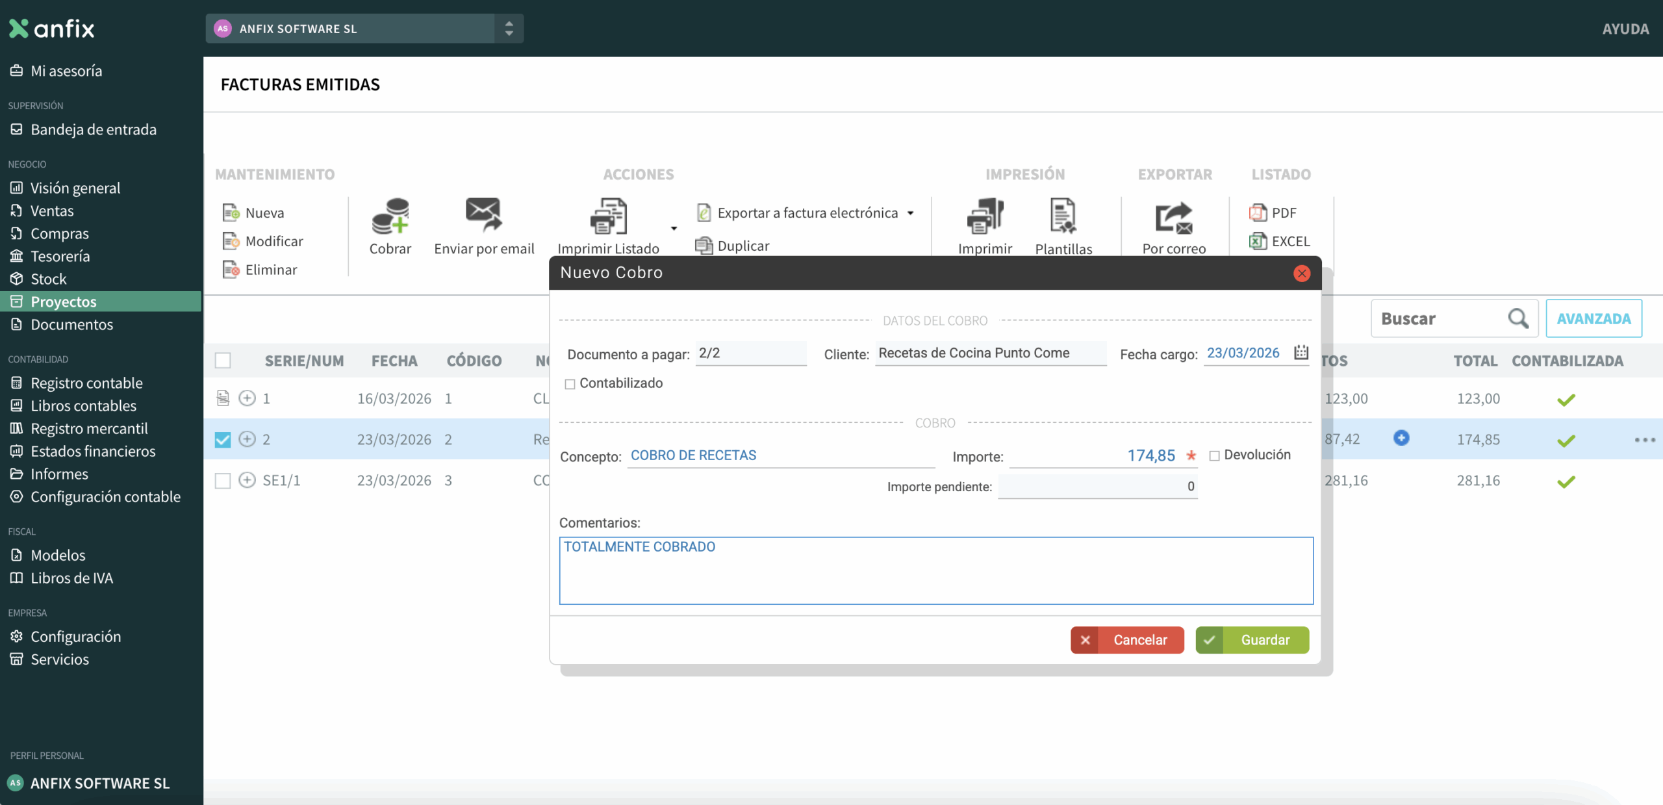This screenshot has width=1663, height=805.
Task: Save the payment with Guardar
Action: pos(1252,639)
